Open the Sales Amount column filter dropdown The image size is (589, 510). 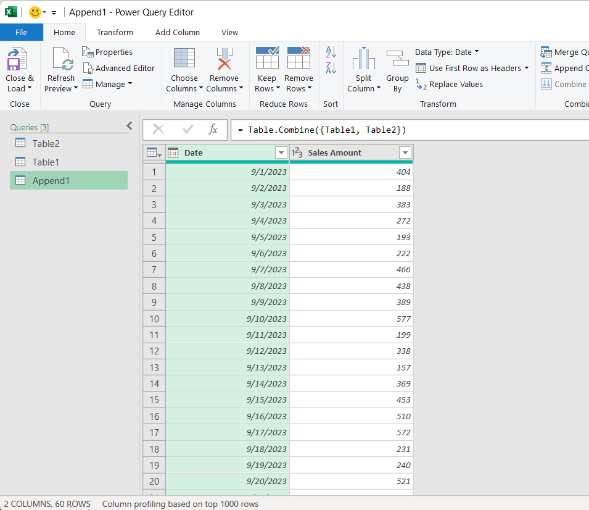pyautogui.click(x=405, y=153)
